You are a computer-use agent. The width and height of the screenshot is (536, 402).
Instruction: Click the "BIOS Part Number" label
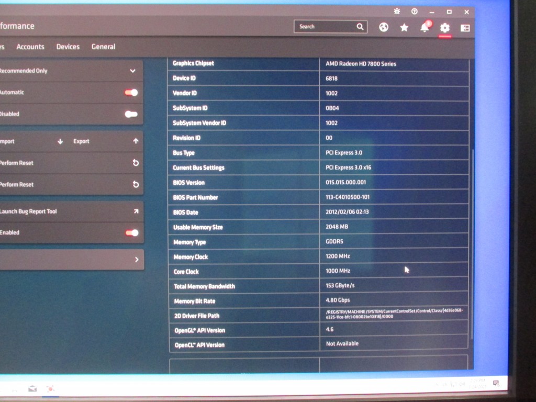[x=196, y=197]
